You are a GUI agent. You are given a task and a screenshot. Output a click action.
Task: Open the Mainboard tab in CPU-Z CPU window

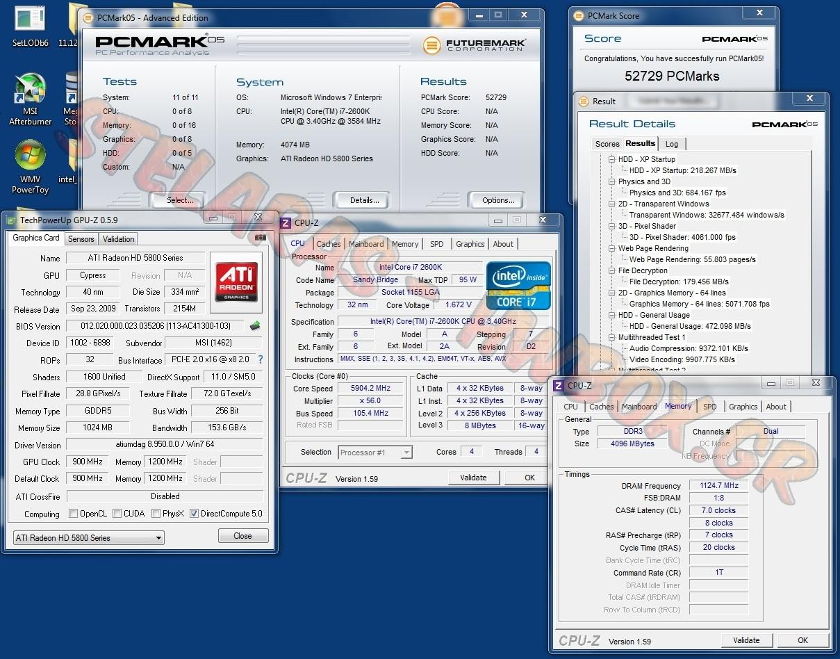(x=366, y=244)
